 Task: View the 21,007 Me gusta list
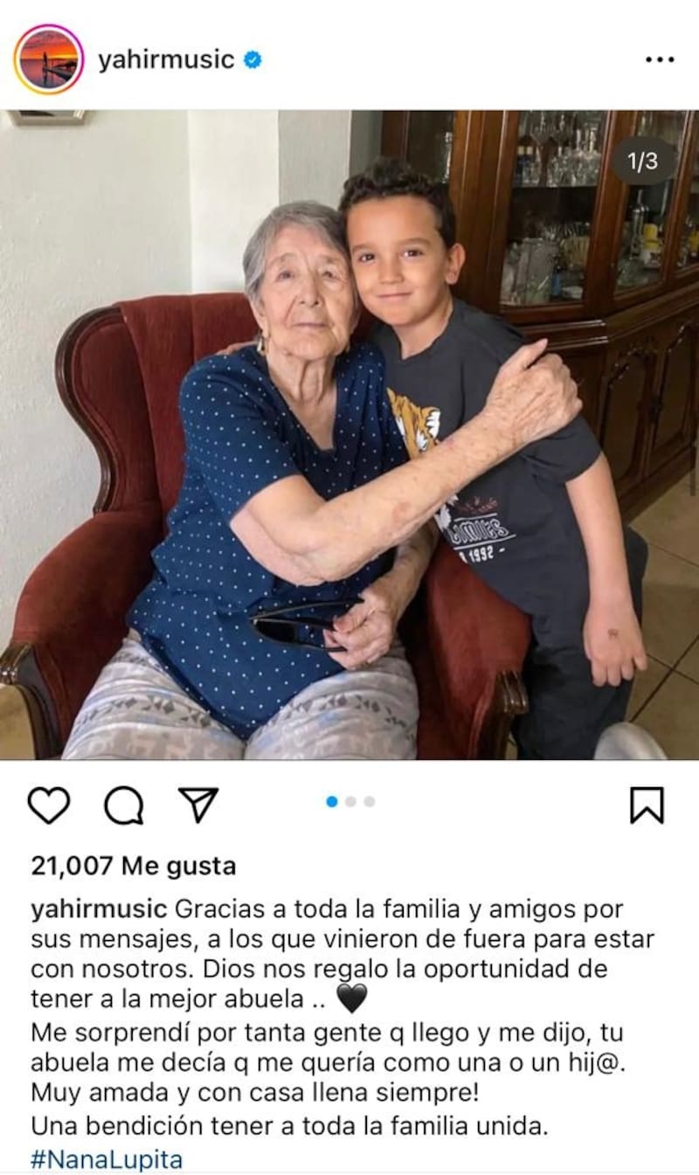tap(134, 866)
